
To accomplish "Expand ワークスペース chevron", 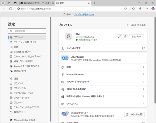I will pos(144,104).
